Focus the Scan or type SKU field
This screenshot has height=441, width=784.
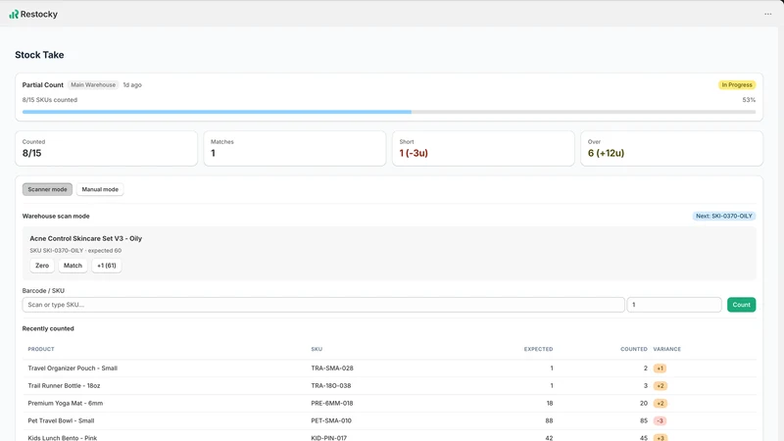323,305
